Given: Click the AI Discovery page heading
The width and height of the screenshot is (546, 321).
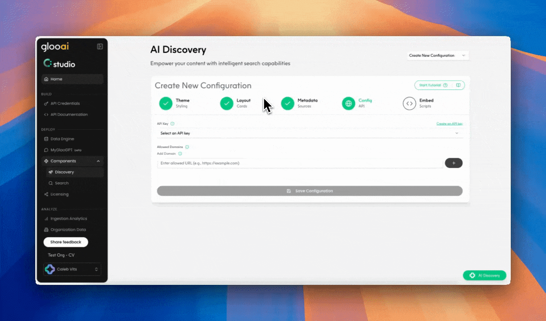Looking at the screenshot, I should click(x=178, y=50).
